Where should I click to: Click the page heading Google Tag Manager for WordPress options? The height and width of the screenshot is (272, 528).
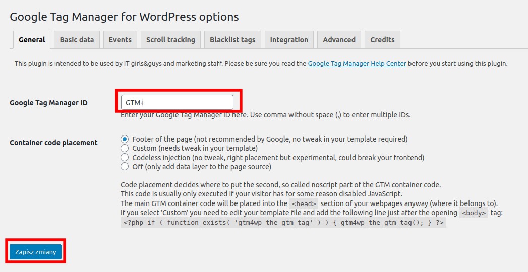click(x=124, y=17)
